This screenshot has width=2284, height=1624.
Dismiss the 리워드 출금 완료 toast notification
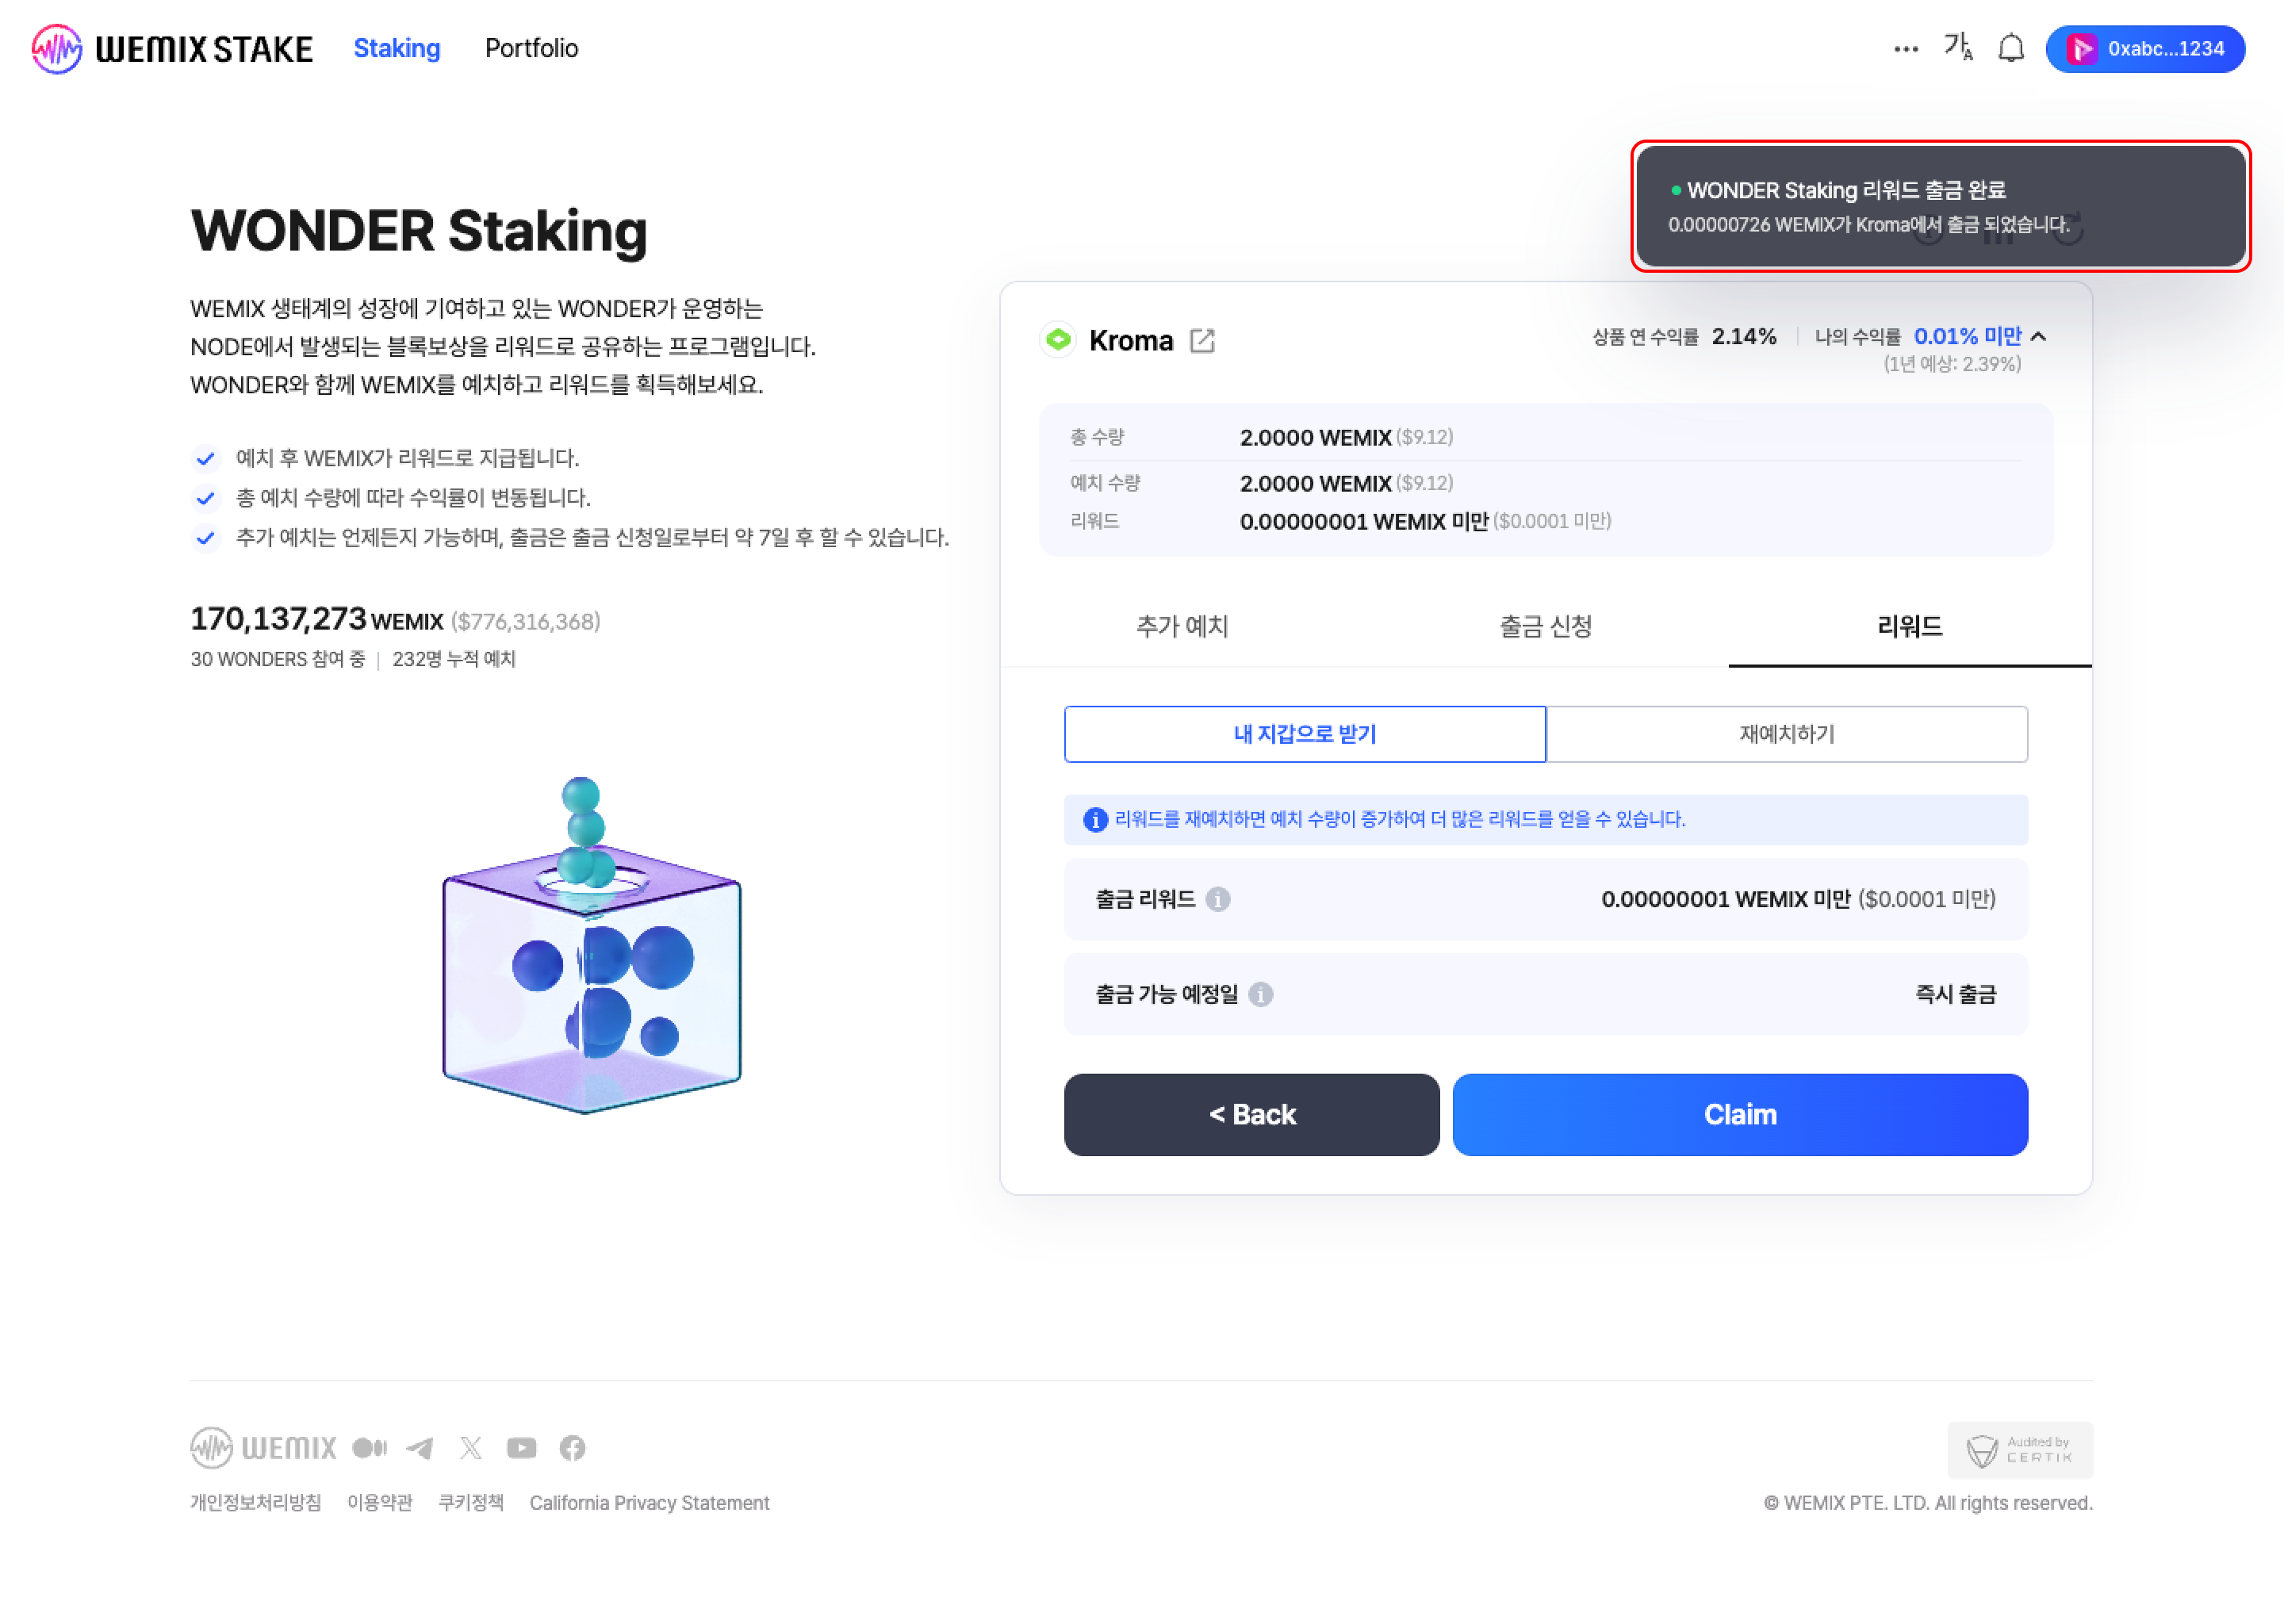pyautogui.click(x=1940, y=206)
